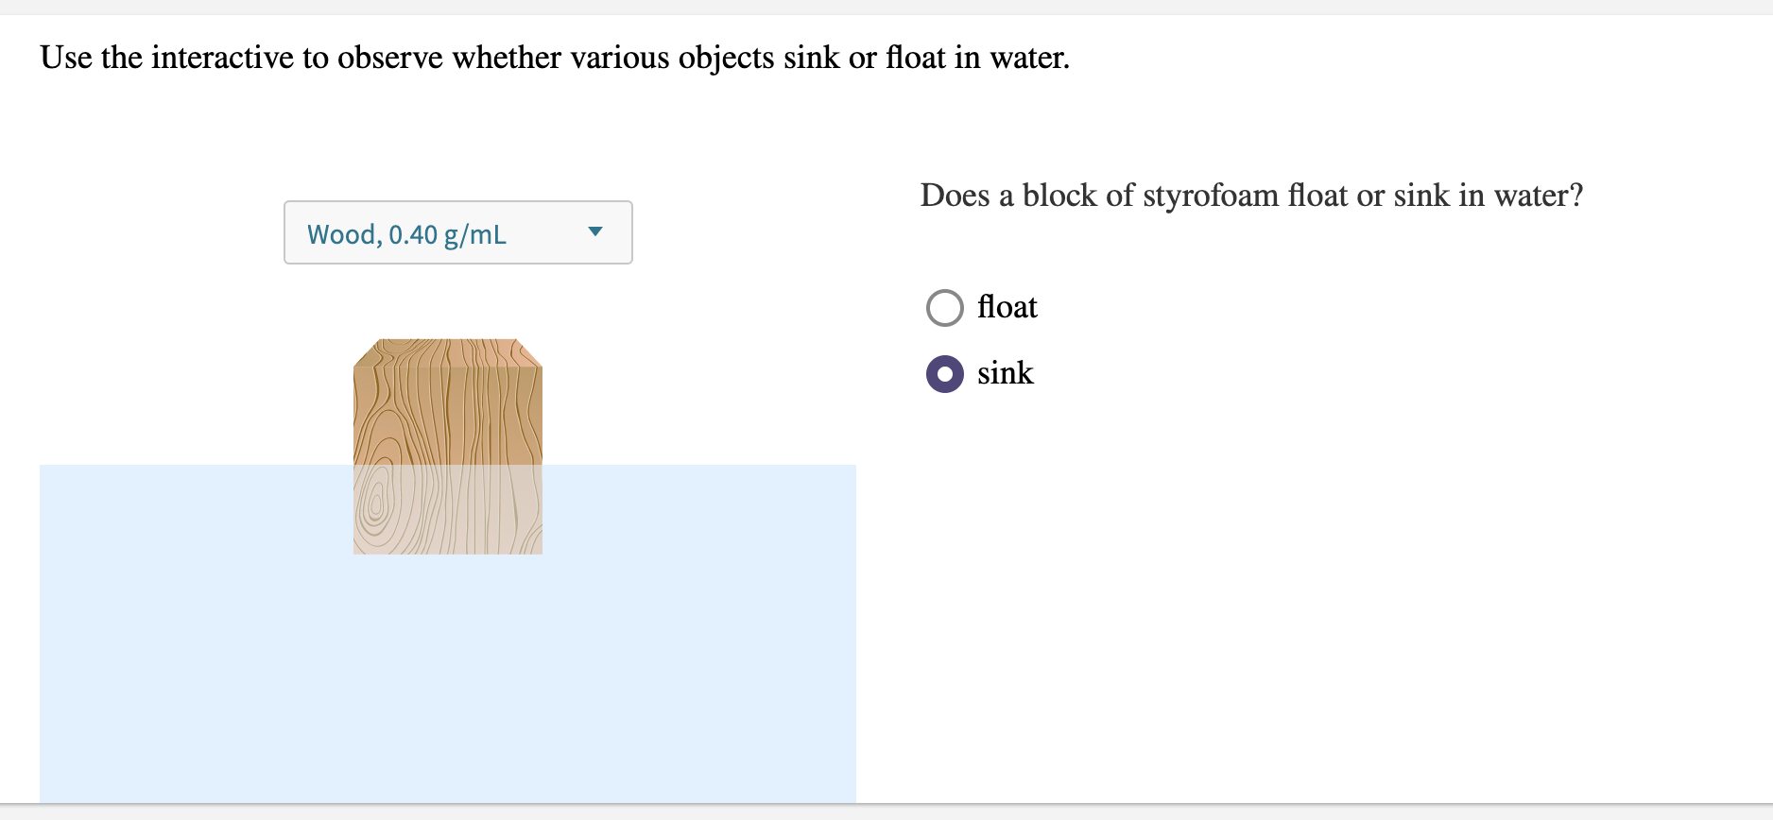Click the bottom of the water tank
1773x820 pixels.
tap(446, 784)
